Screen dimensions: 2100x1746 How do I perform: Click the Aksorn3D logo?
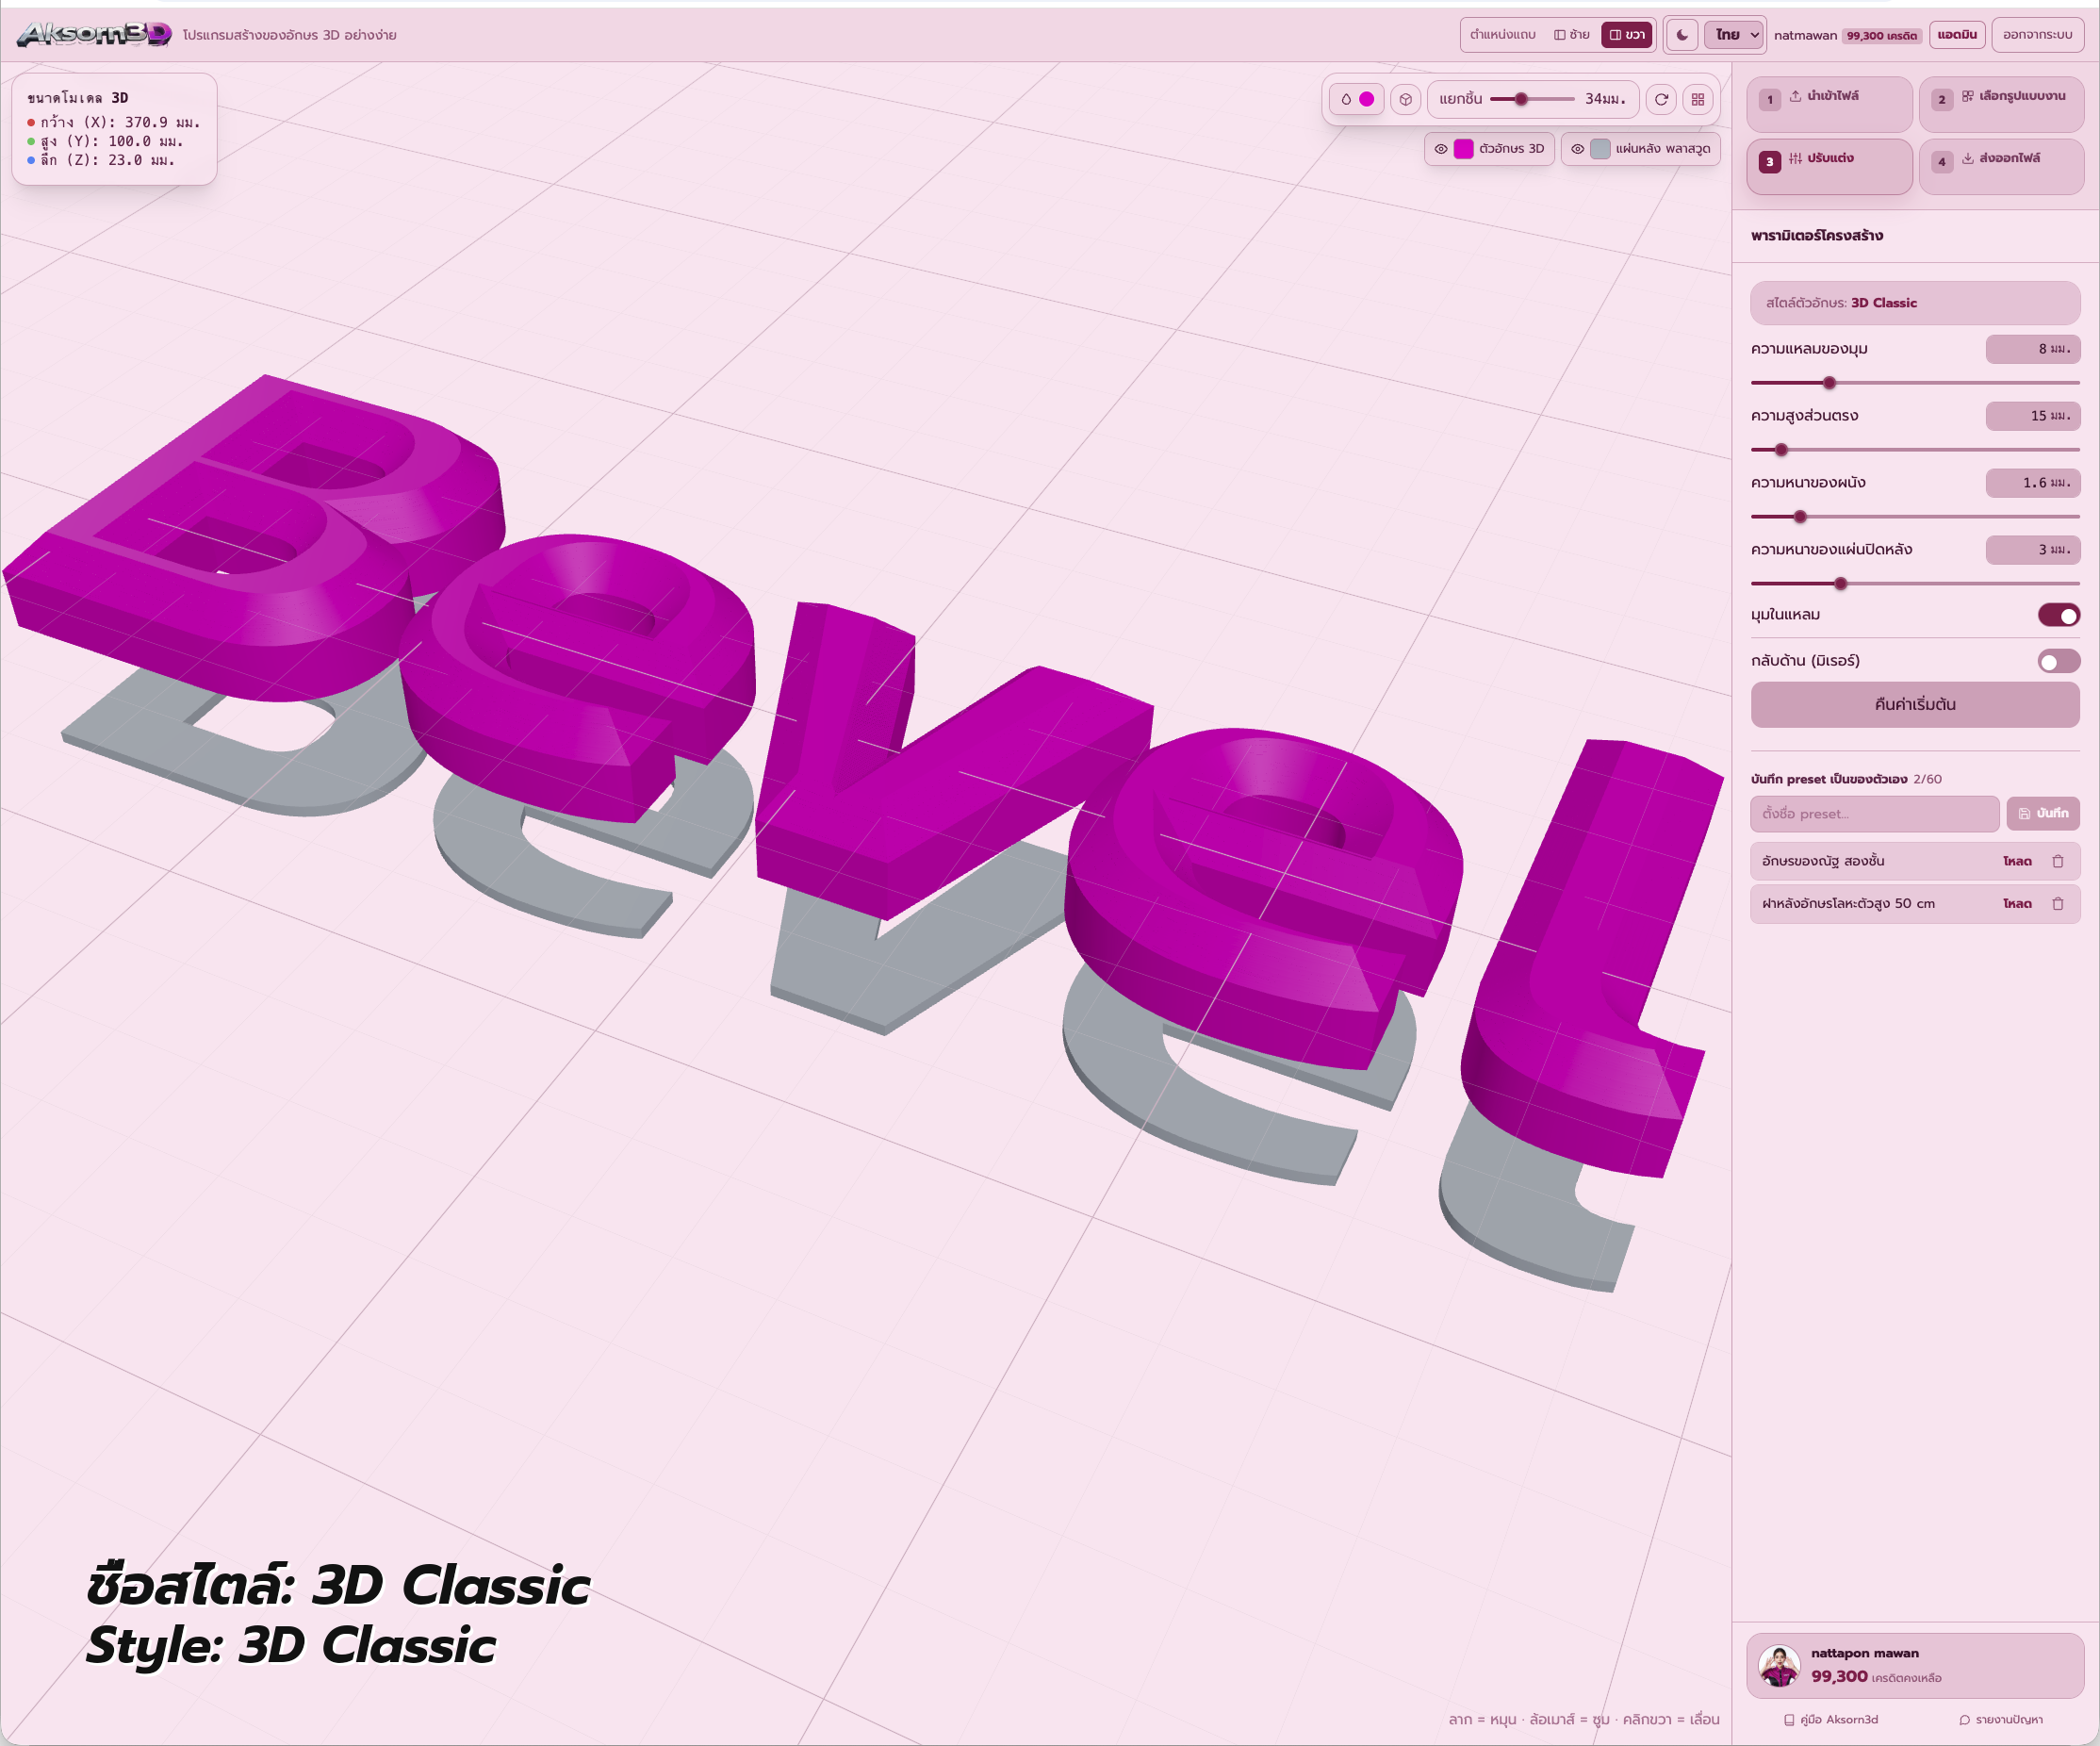point(94,35)
